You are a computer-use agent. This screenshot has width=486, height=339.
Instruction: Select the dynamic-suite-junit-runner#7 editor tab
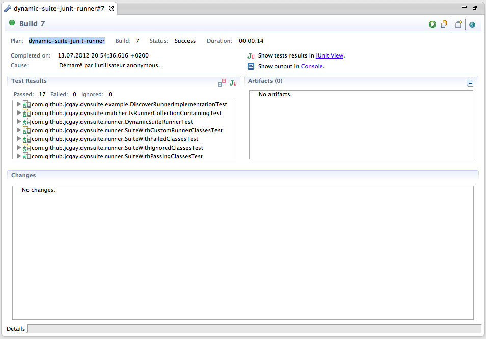click(x=59, y=9)
